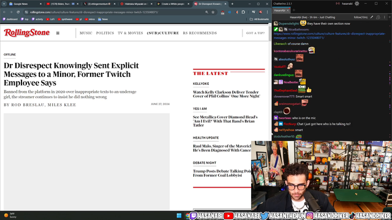The height and width of the screenshot is (220, 392).
Task: Expand the Chrome tab search dropdown
Action: [4, 4]
